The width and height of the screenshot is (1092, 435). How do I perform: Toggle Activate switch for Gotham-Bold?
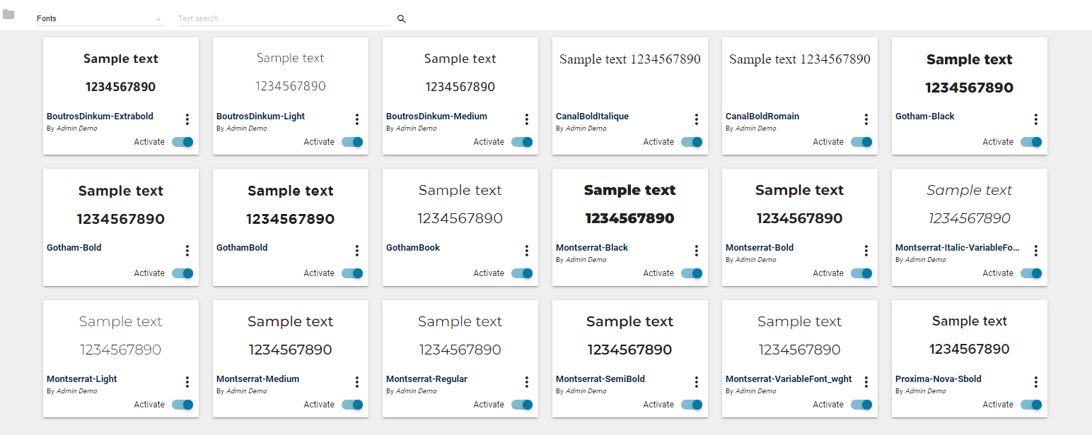tap(182, 273)
